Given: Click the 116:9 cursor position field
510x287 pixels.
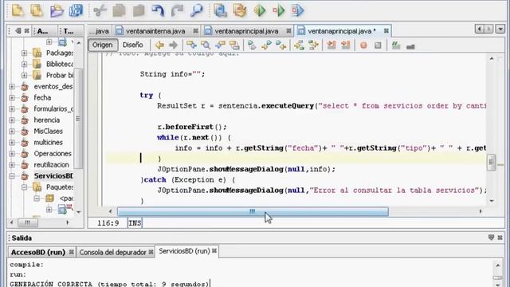Looking at the screenshot, I should pos(108,223).
